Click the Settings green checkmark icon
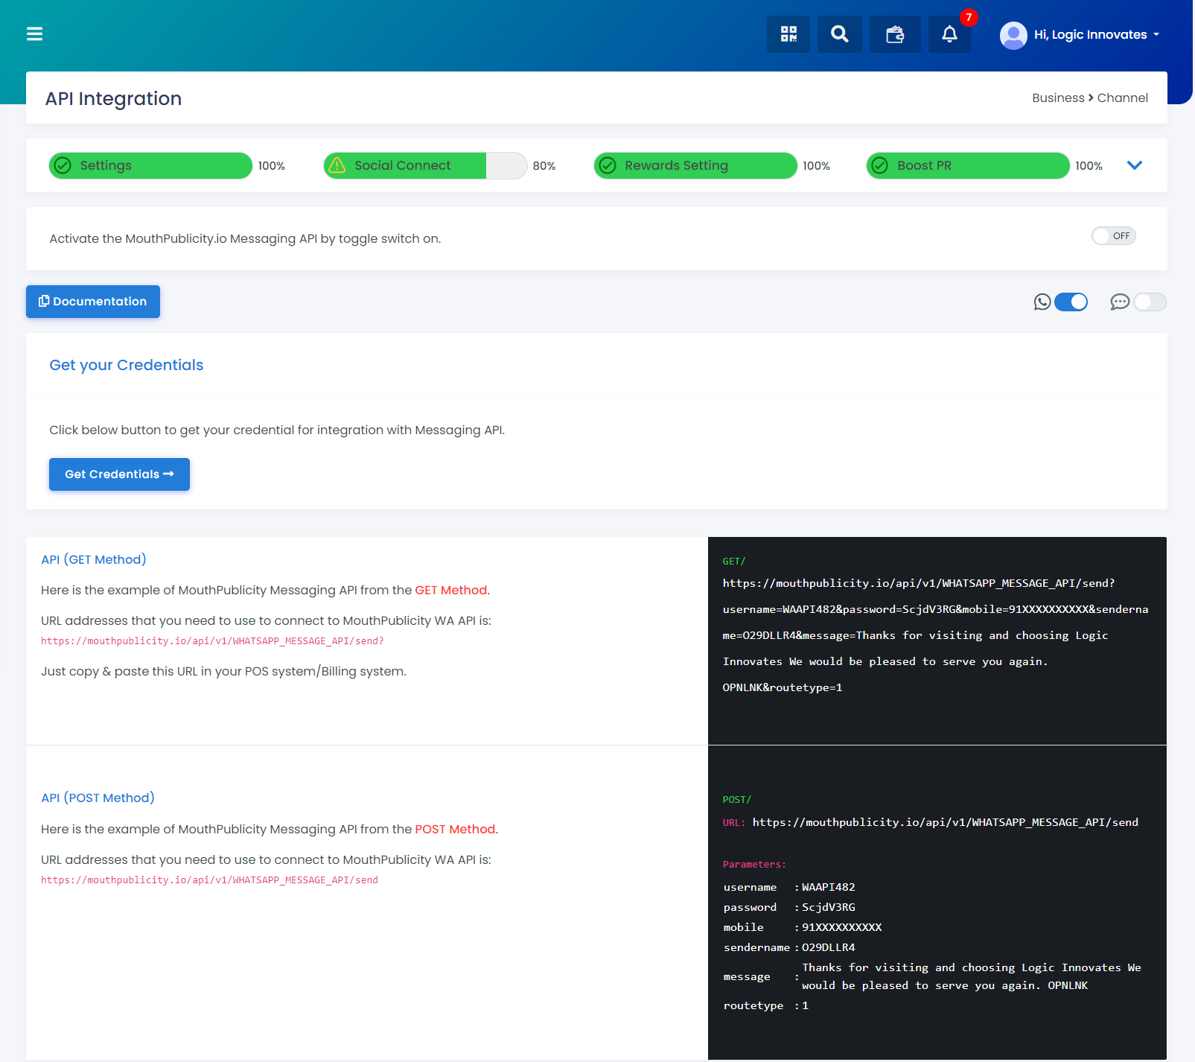 click(63, 165)
